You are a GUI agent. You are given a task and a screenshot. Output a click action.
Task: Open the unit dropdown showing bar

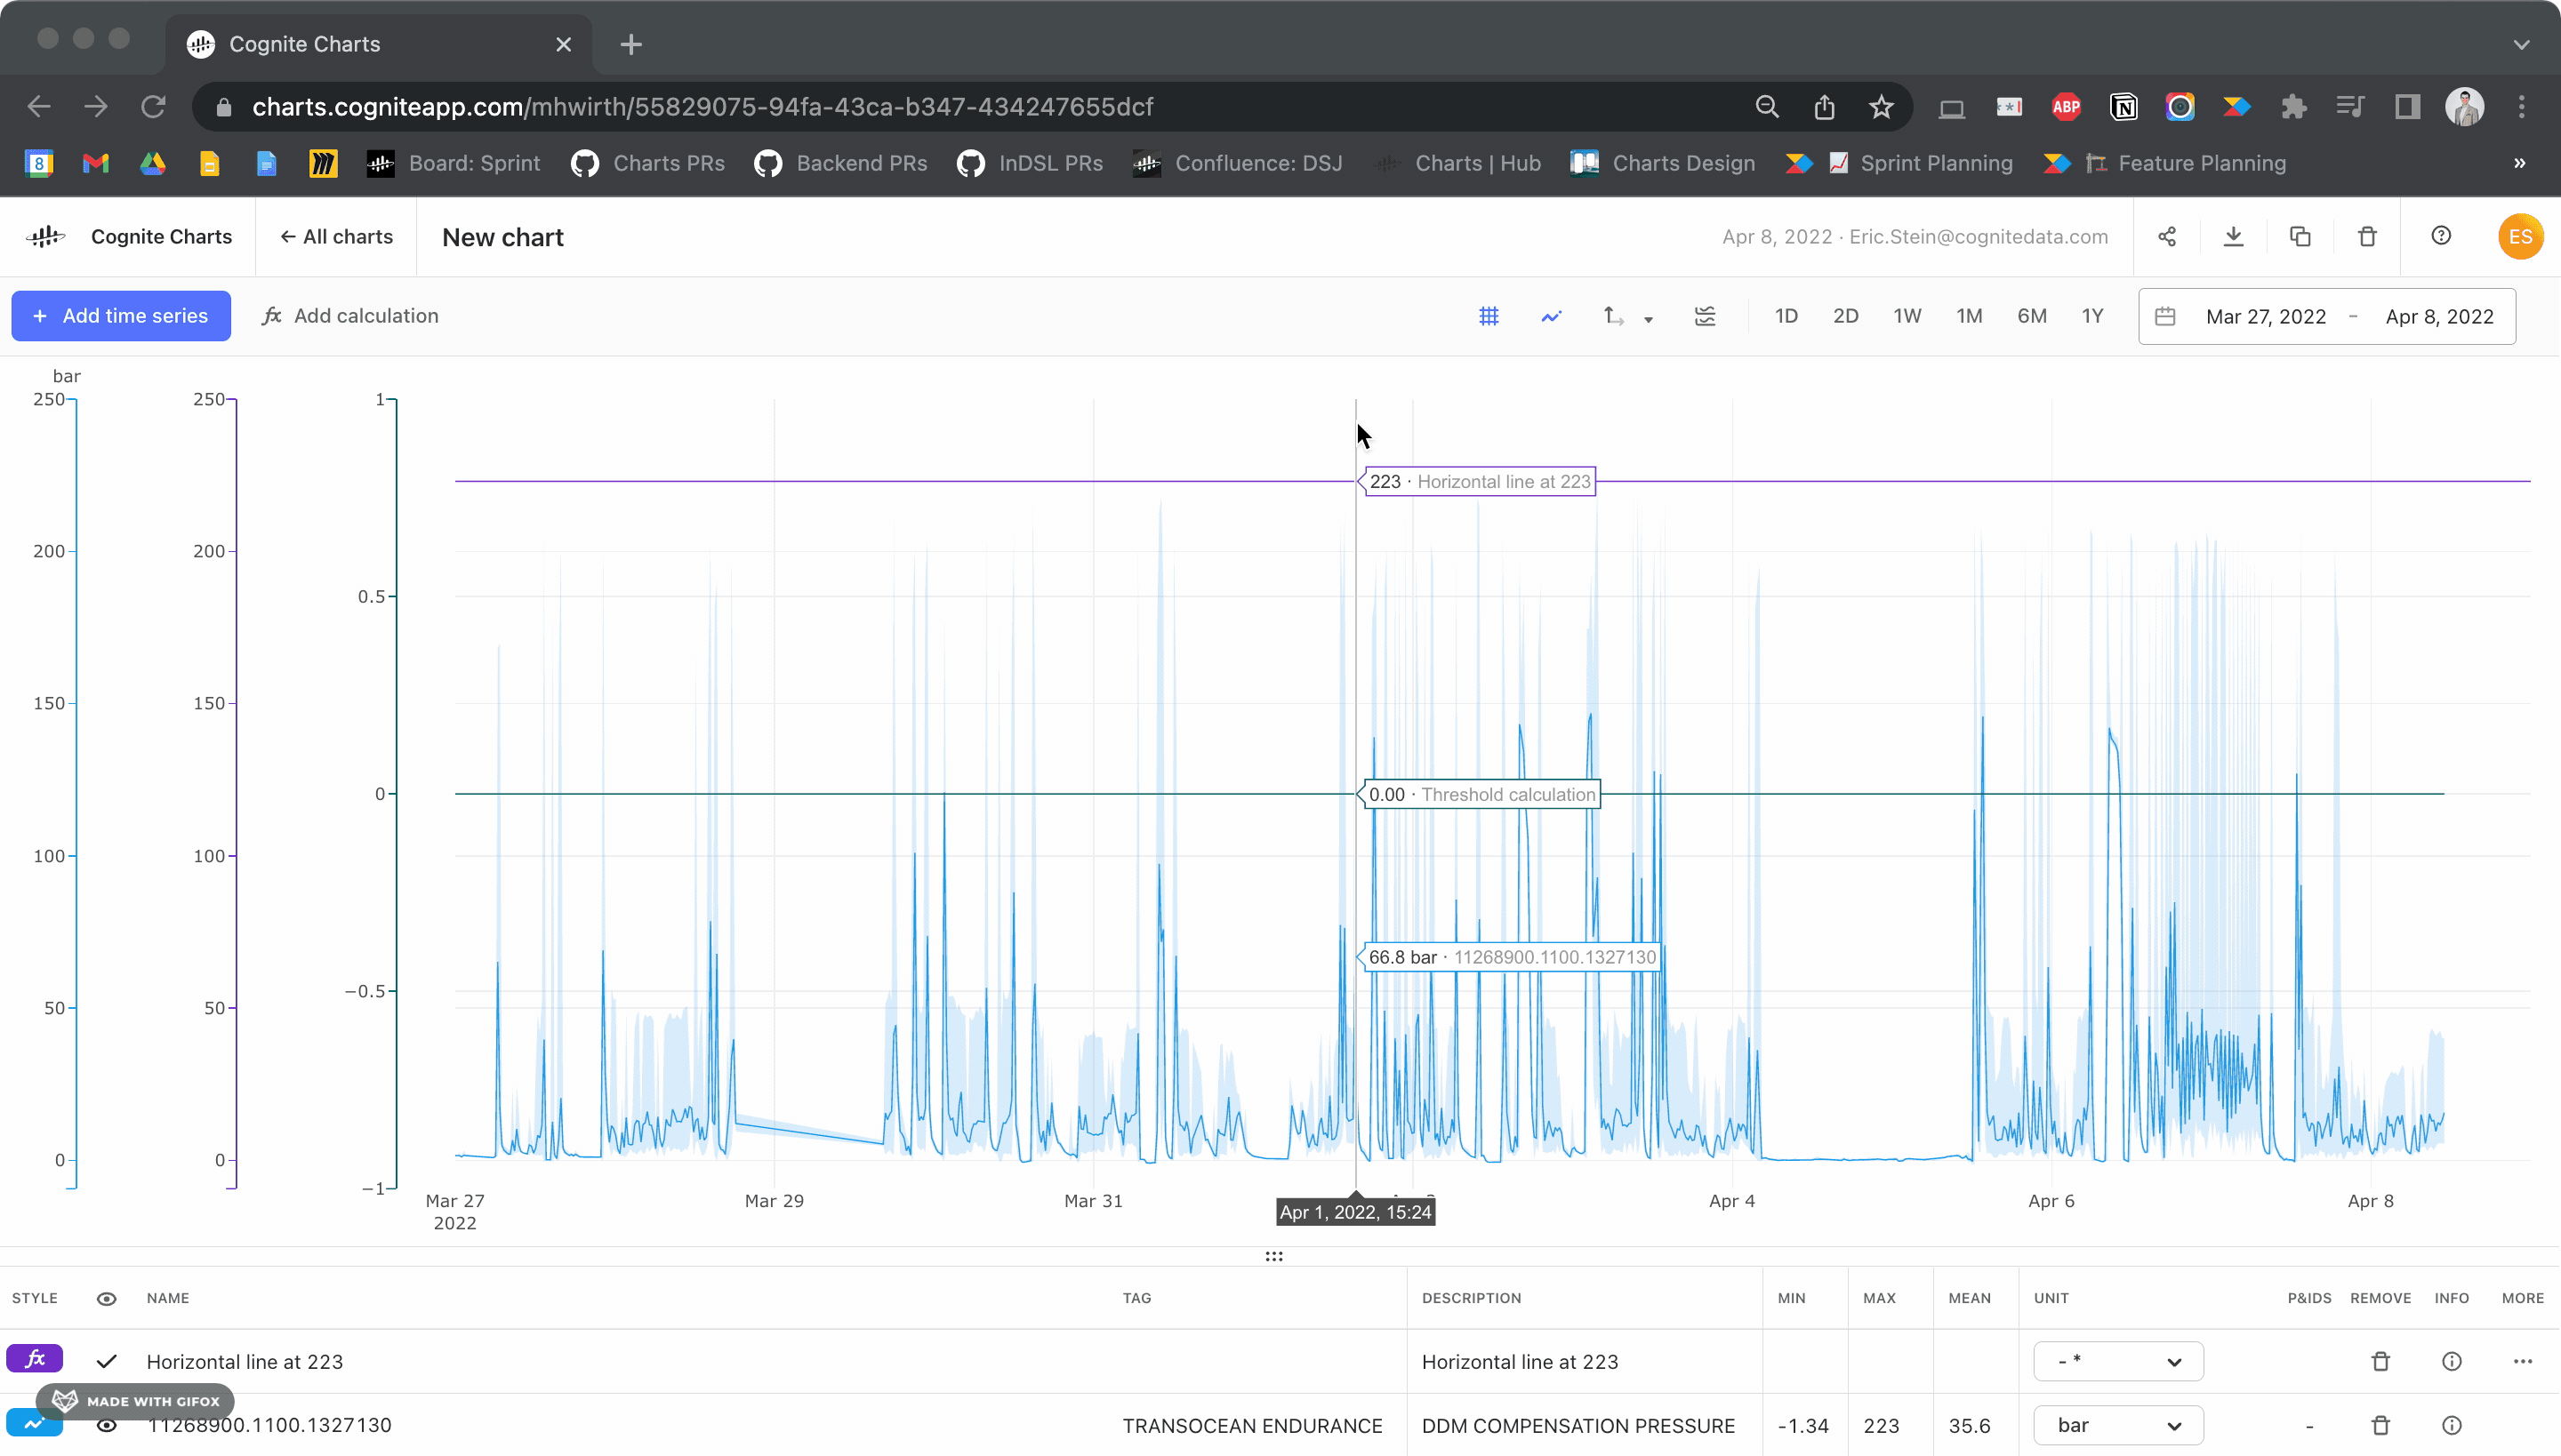[x=2118, y=1425]
